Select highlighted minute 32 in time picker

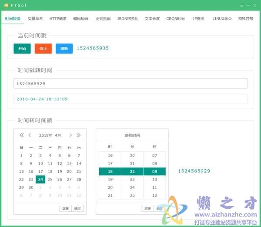132,171
